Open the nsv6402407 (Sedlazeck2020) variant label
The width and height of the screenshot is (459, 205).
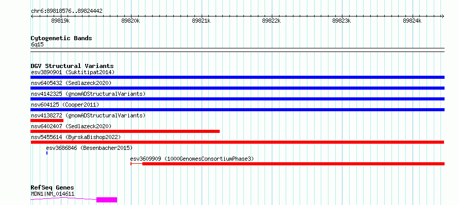(71, 126)
